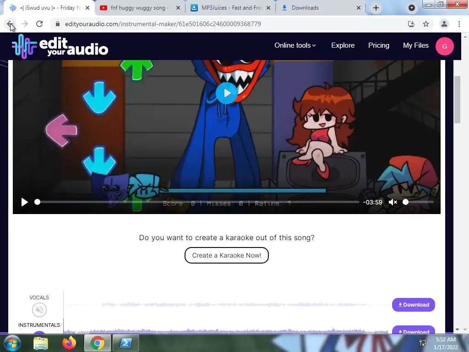Click the vocals waveform track

coord(226,305)
